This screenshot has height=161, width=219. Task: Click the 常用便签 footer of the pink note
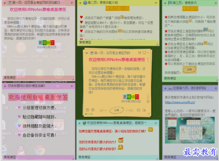10,78
